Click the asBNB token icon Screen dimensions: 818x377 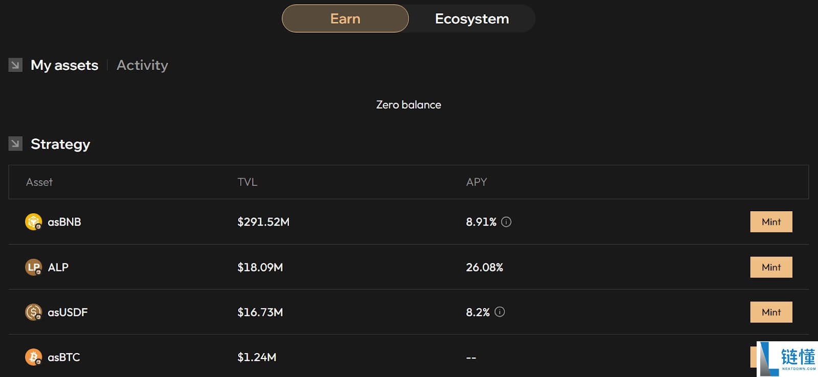[34, 222]
